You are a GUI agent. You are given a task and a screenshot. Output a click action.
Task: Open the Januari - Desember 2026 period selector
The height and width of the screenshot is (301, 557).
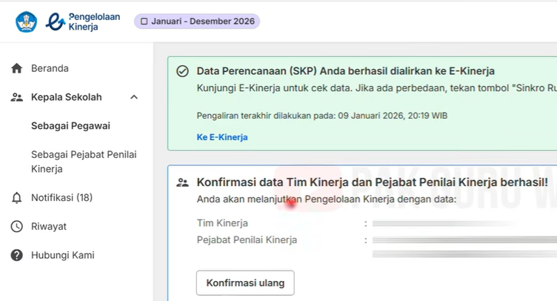[x=197, y=21]
